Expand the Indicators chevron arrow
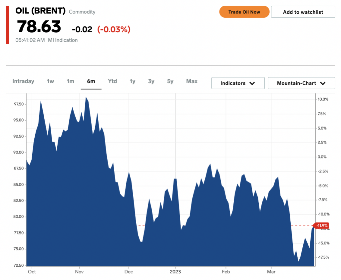341x280 pixels. point(252,83)
